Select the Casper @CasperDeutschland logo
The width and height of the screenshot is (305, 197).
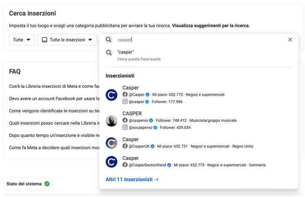(111, 162)
